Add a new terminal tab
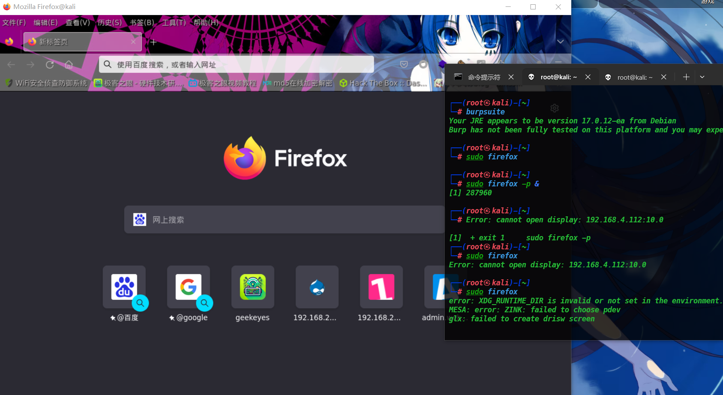The image size is (723, 395). click(686, 77)
